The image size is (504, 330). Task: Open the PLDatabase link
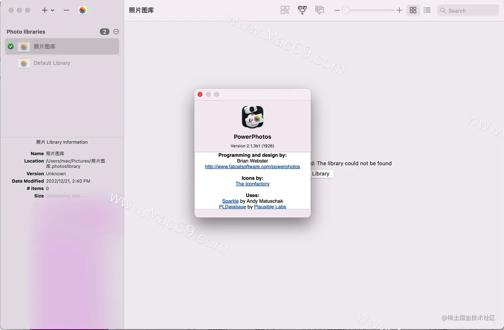click(232, 207)
